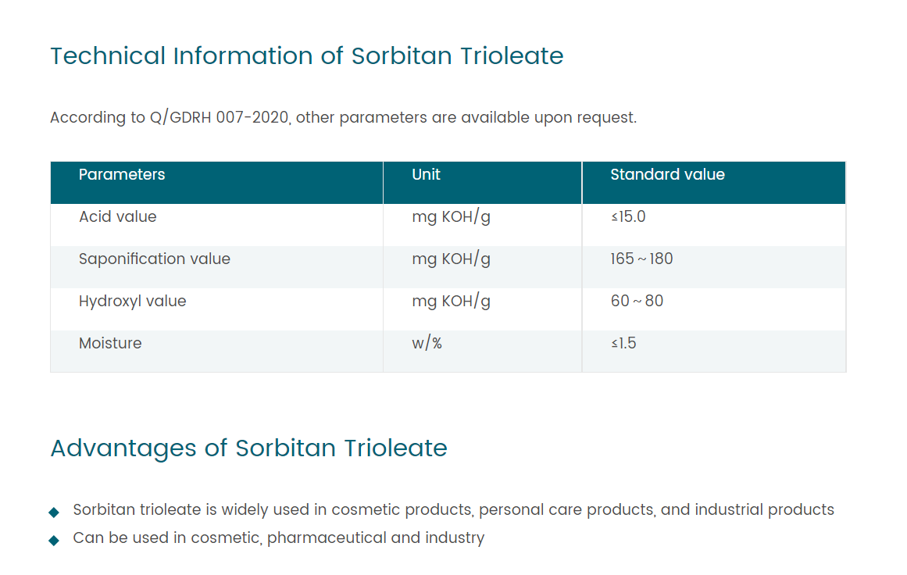
Task: Click the 'Hydroxyl value' table cell
Action: [x=133, y=302]
